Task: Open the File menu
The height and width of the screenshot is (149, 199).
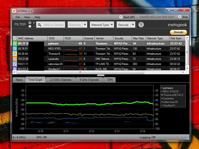Action: pos(17,17)
